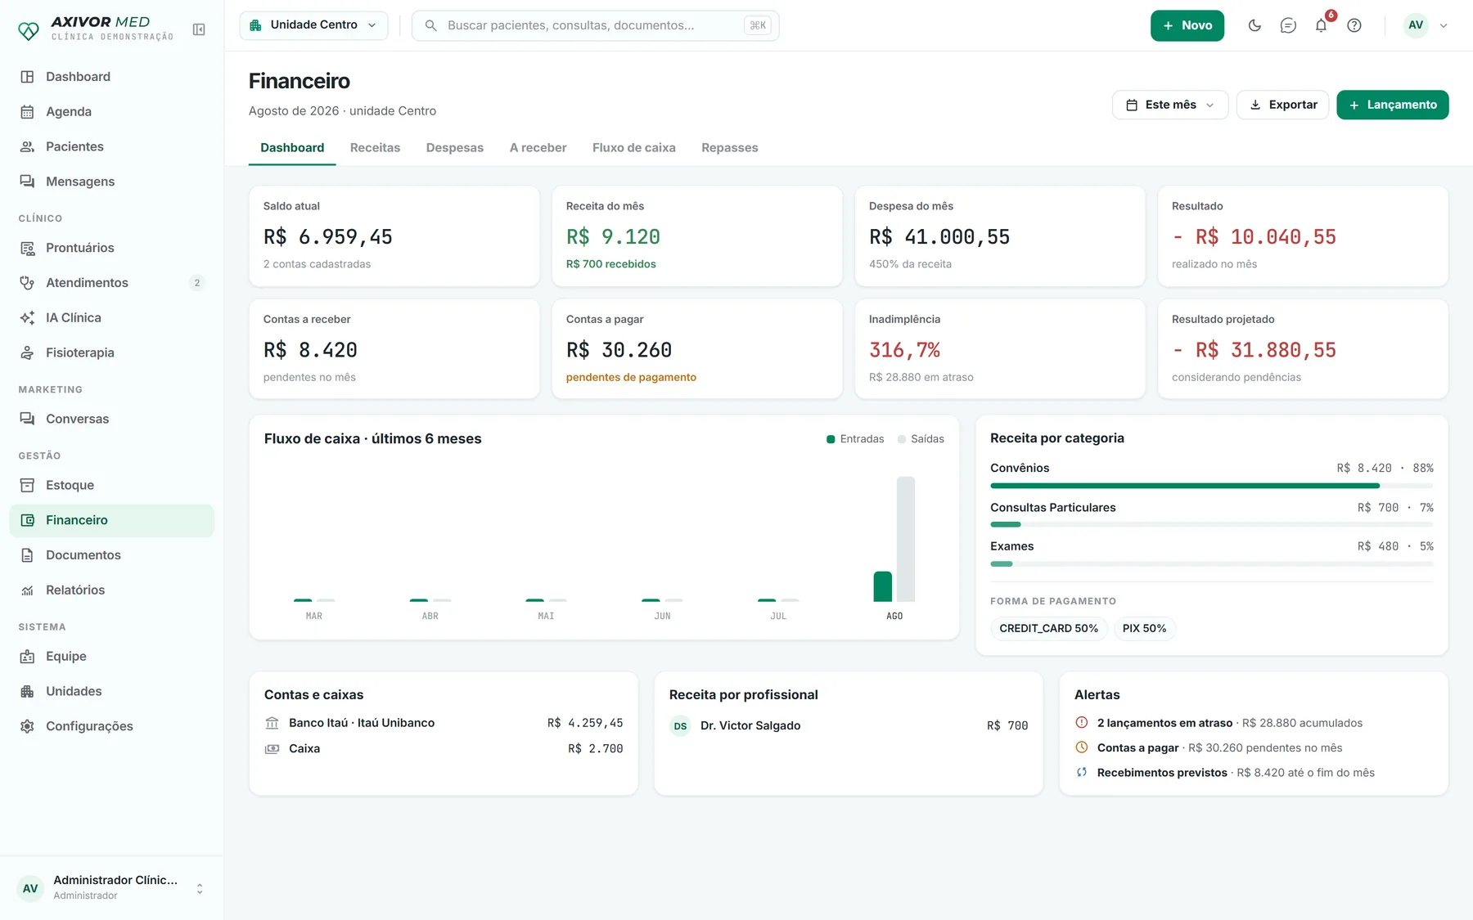
Task: Open IA Clínica section
Action: click(x=111, y=317)
